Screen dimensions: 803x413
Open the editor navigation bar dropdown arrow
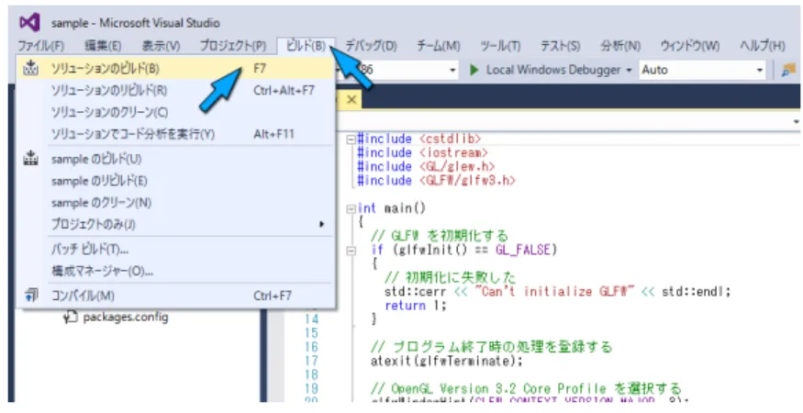point(797,122)
